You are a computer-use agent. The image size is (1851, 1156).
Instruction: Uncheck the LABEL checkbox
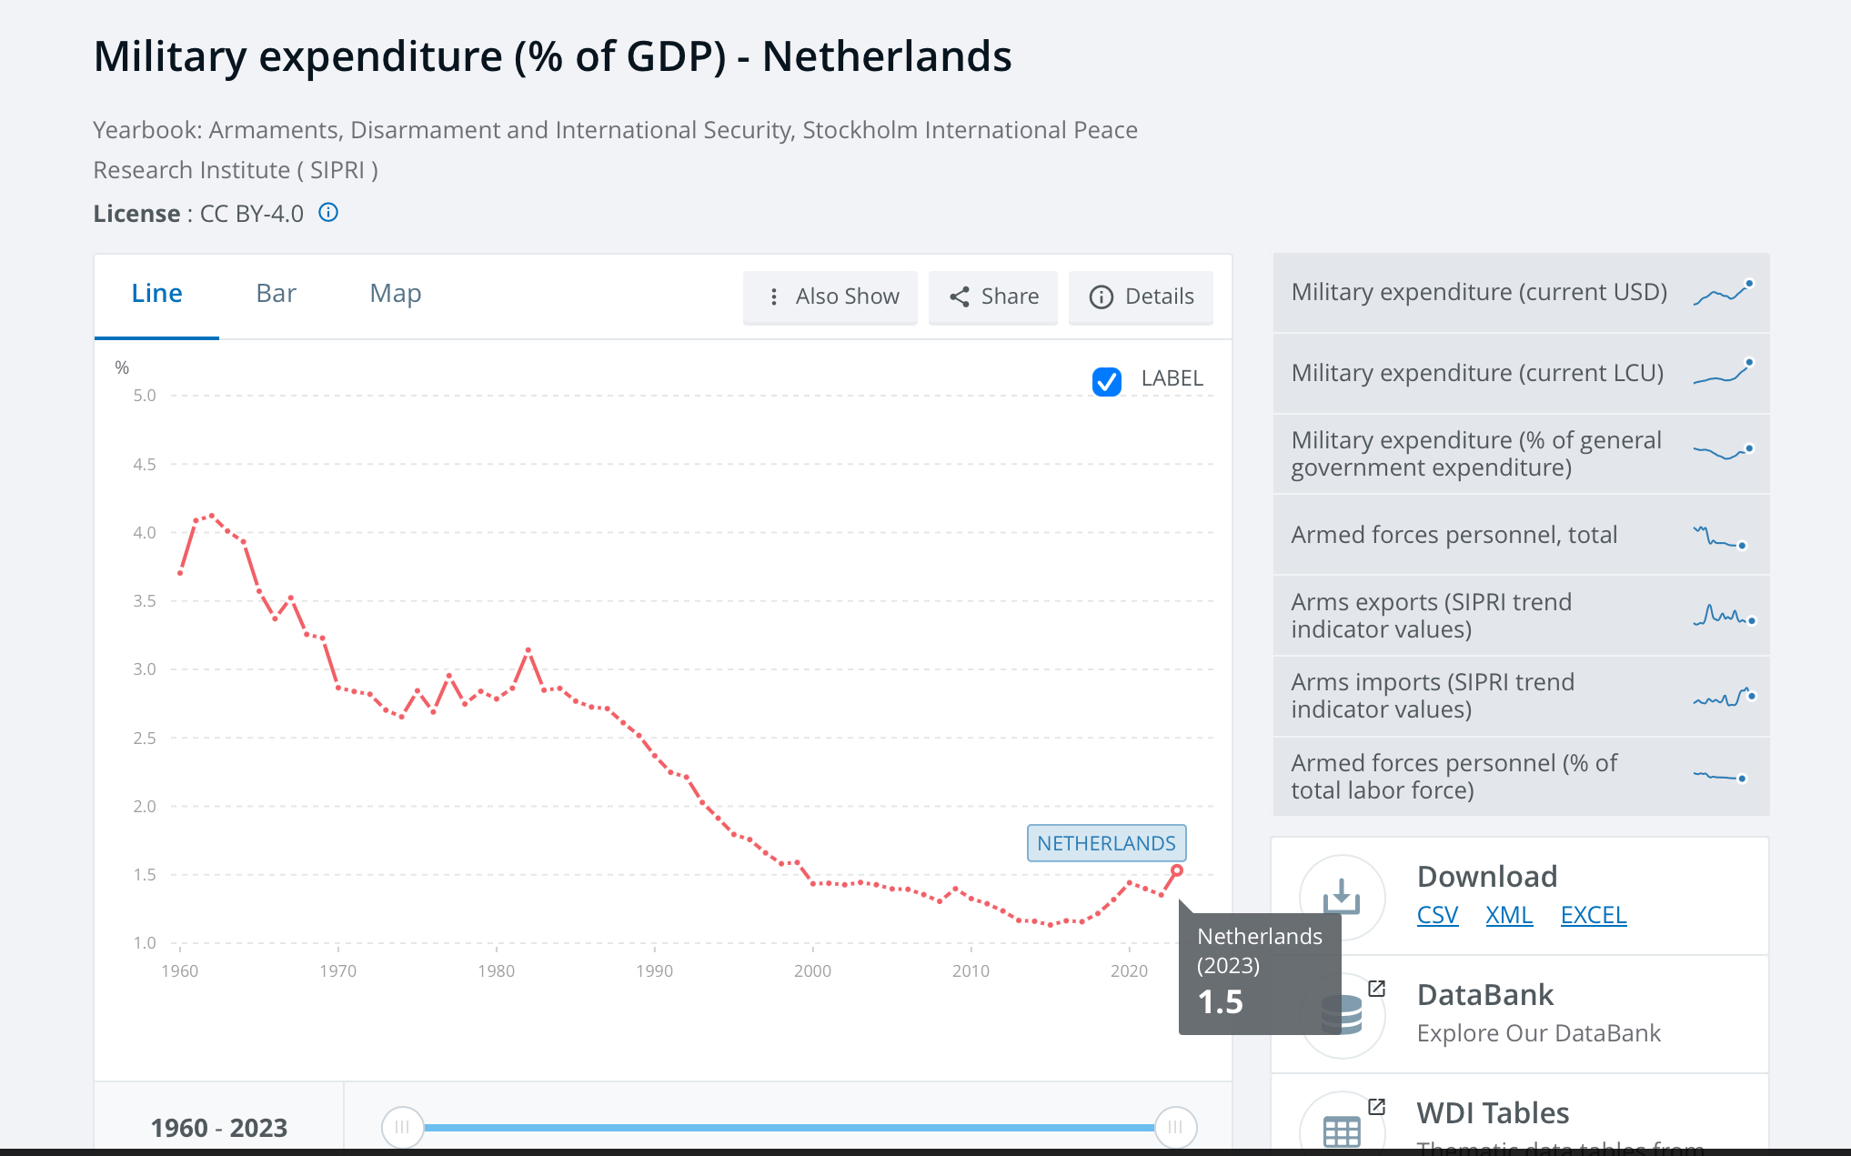(x=1107, y=381)
